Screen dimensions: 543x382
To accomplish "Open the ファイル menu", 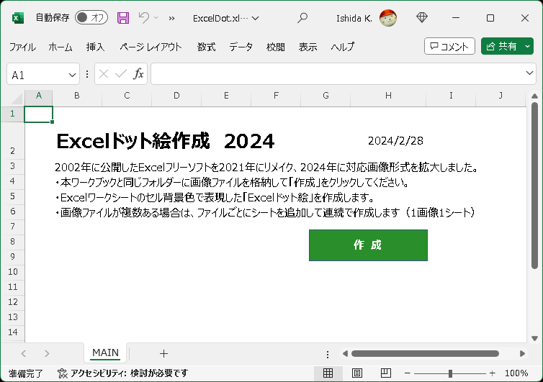I will (22, 47).
